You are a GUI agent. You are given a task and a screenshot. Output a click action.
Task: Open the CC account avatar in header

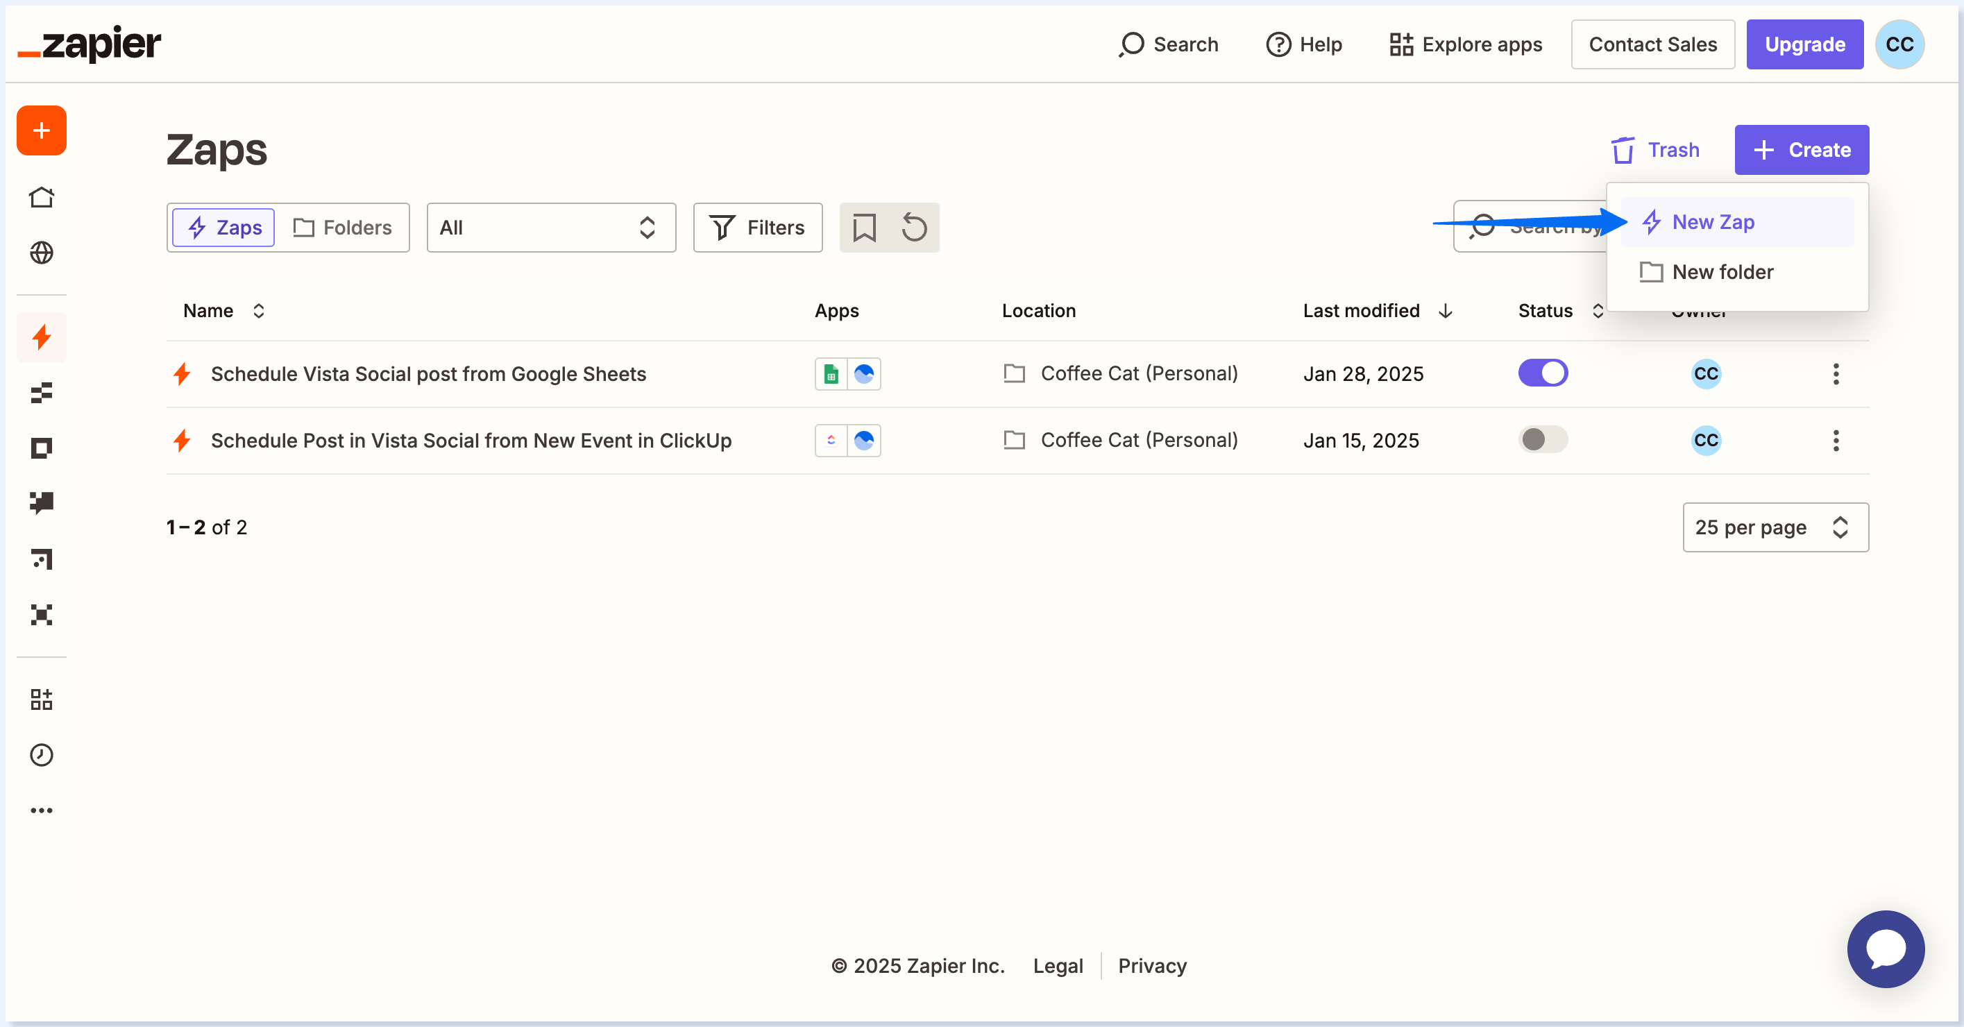click(1899, 44)
